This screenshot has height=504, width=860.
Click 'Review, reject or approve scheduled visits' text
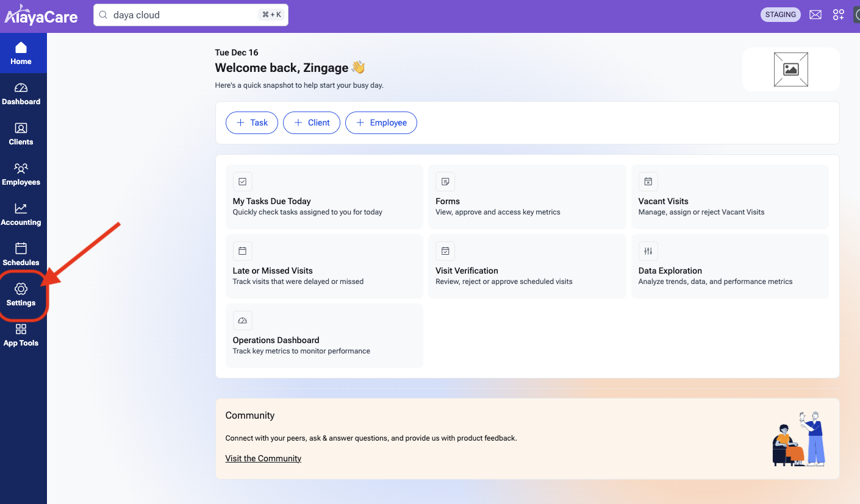504,282
